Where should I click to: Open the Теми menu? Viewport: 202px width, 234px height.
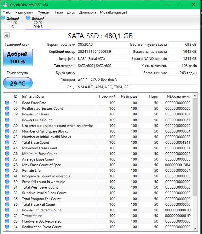click(59, 12)
